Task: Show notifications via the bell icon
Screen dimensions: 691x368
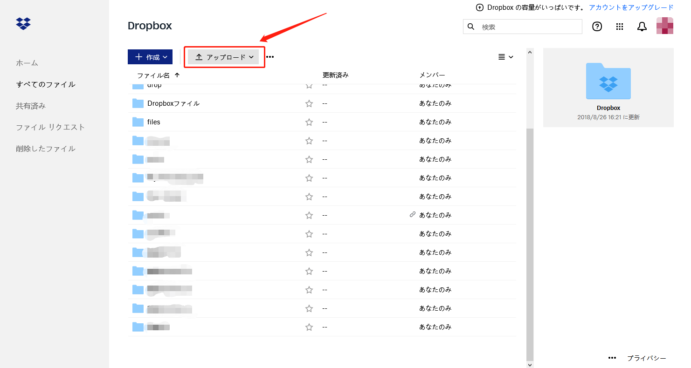Action: (642, 27)
